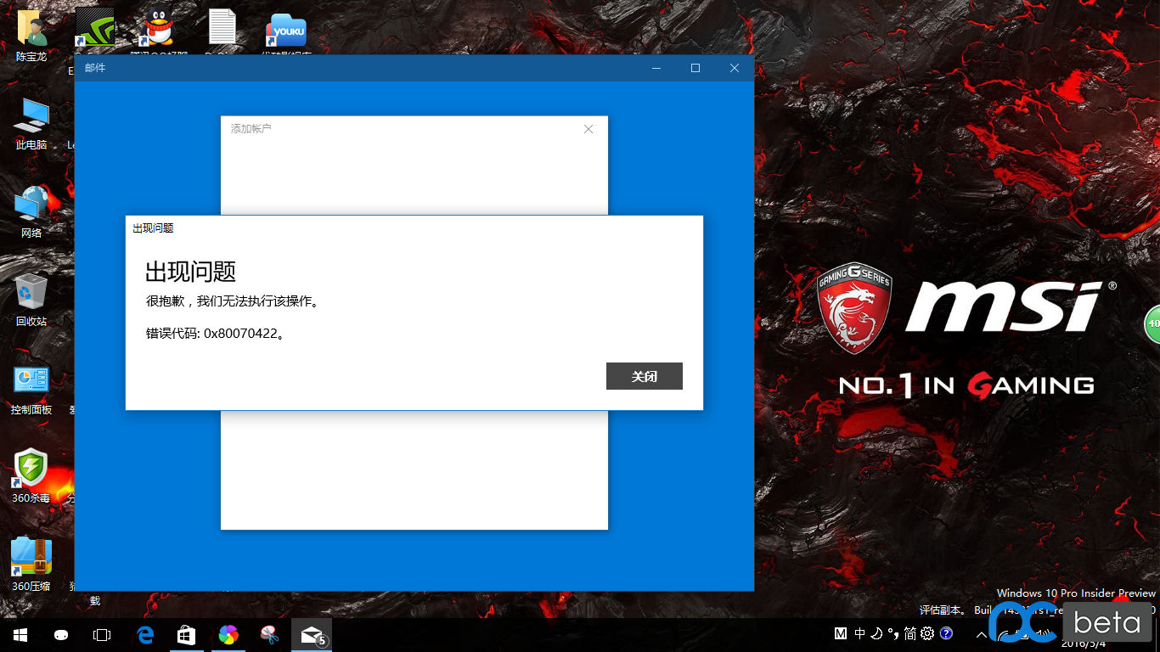Click the Cortana search icon
1160x652 pixels.
coord(61,634)
